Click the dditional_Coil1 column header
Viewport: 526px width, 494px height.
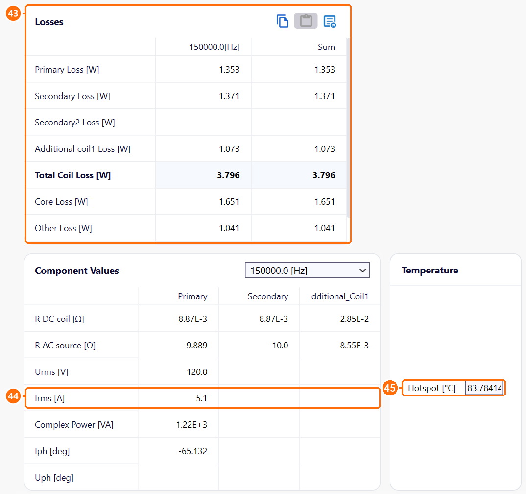340,296
